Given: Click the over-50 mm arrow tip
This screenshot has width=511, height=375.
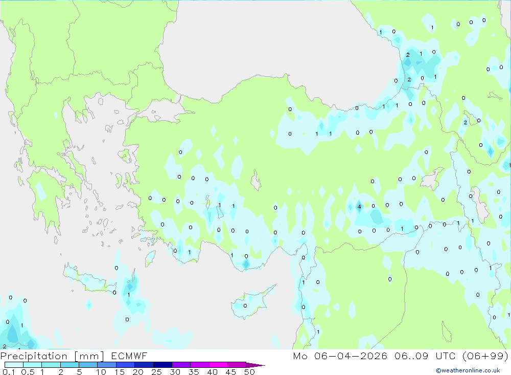Looking at the screenshot, I should tap(256, 365).
